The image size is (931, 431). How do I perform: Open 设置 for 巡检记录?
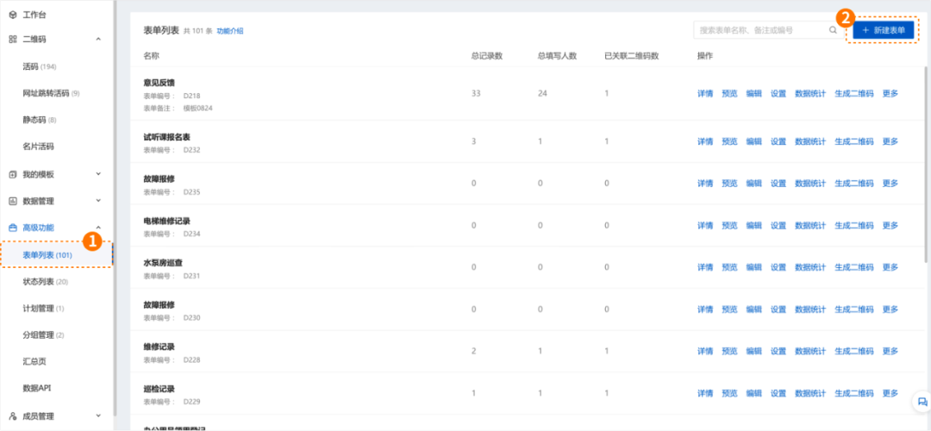778,393
